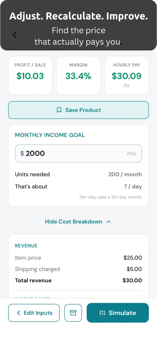Screen dimensions: 157x341
Task: Click the Monthly Income Goal amount field
Action: click(x=76, y=153)
